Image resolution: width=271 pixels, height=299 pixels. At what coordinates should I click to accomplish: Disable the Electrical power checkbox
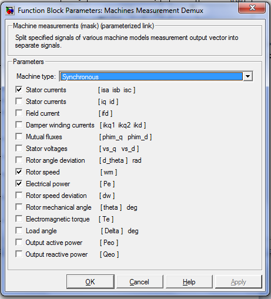coord(19,184)
